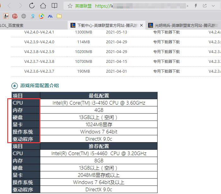Click the 最低配置 table header
This screenshot has width=221, height=194.
click(99, 96)
